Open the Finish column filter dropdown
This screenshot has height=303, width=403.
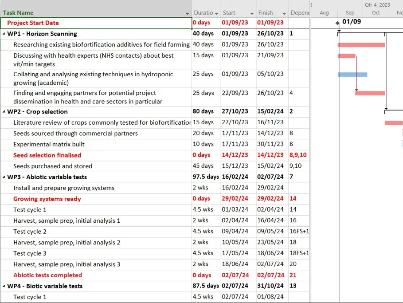click(284, 13)
